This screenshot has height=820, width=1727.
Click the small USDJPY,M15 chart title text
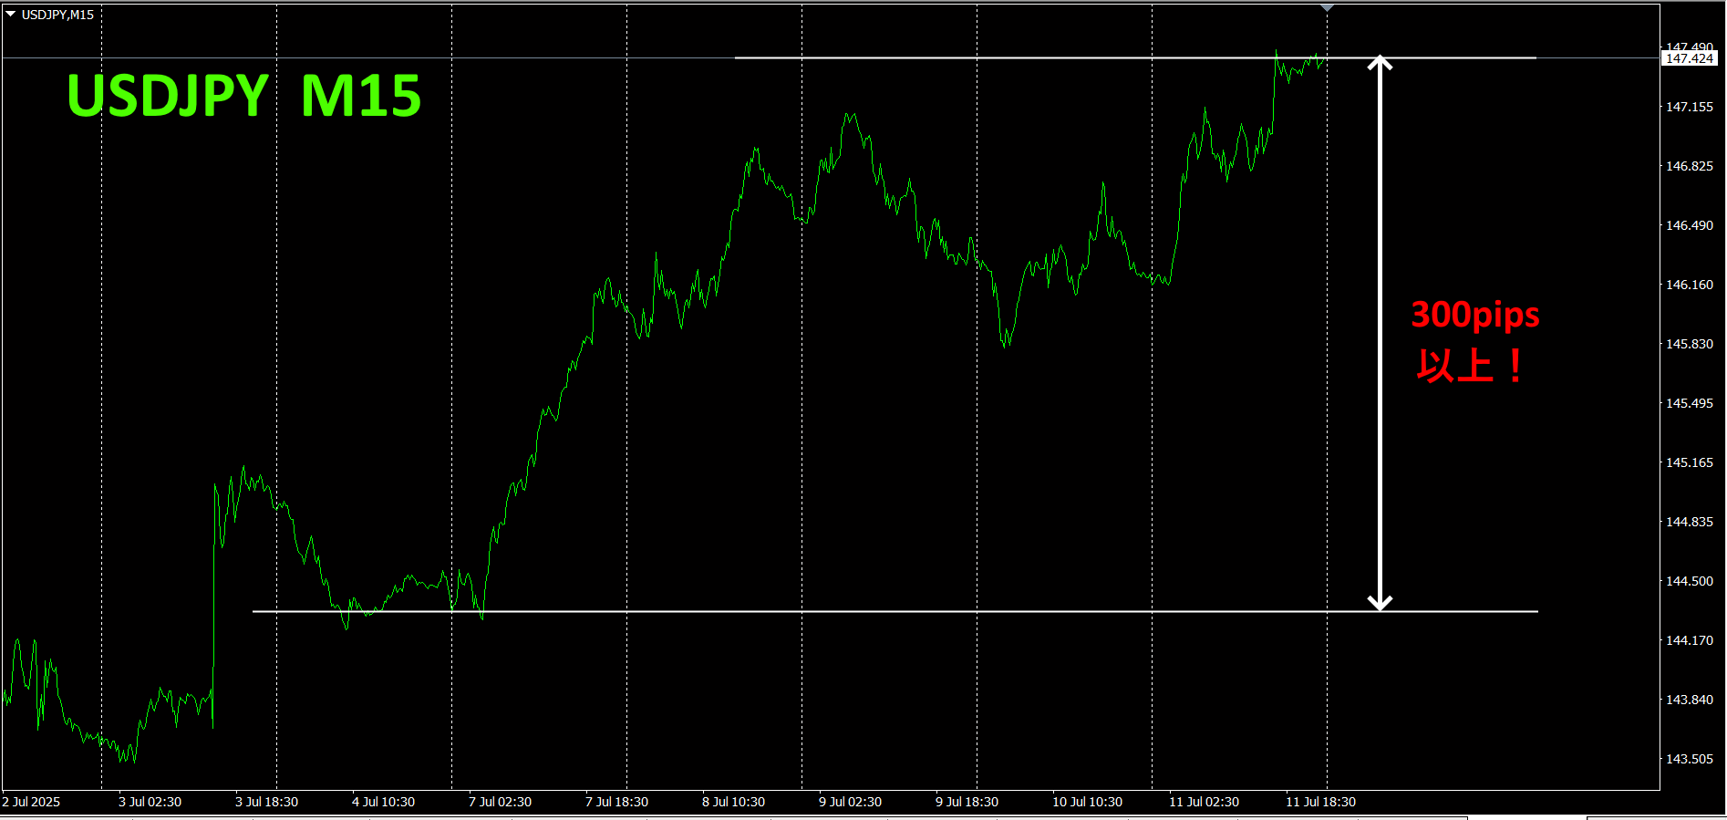tap(57, 15)
